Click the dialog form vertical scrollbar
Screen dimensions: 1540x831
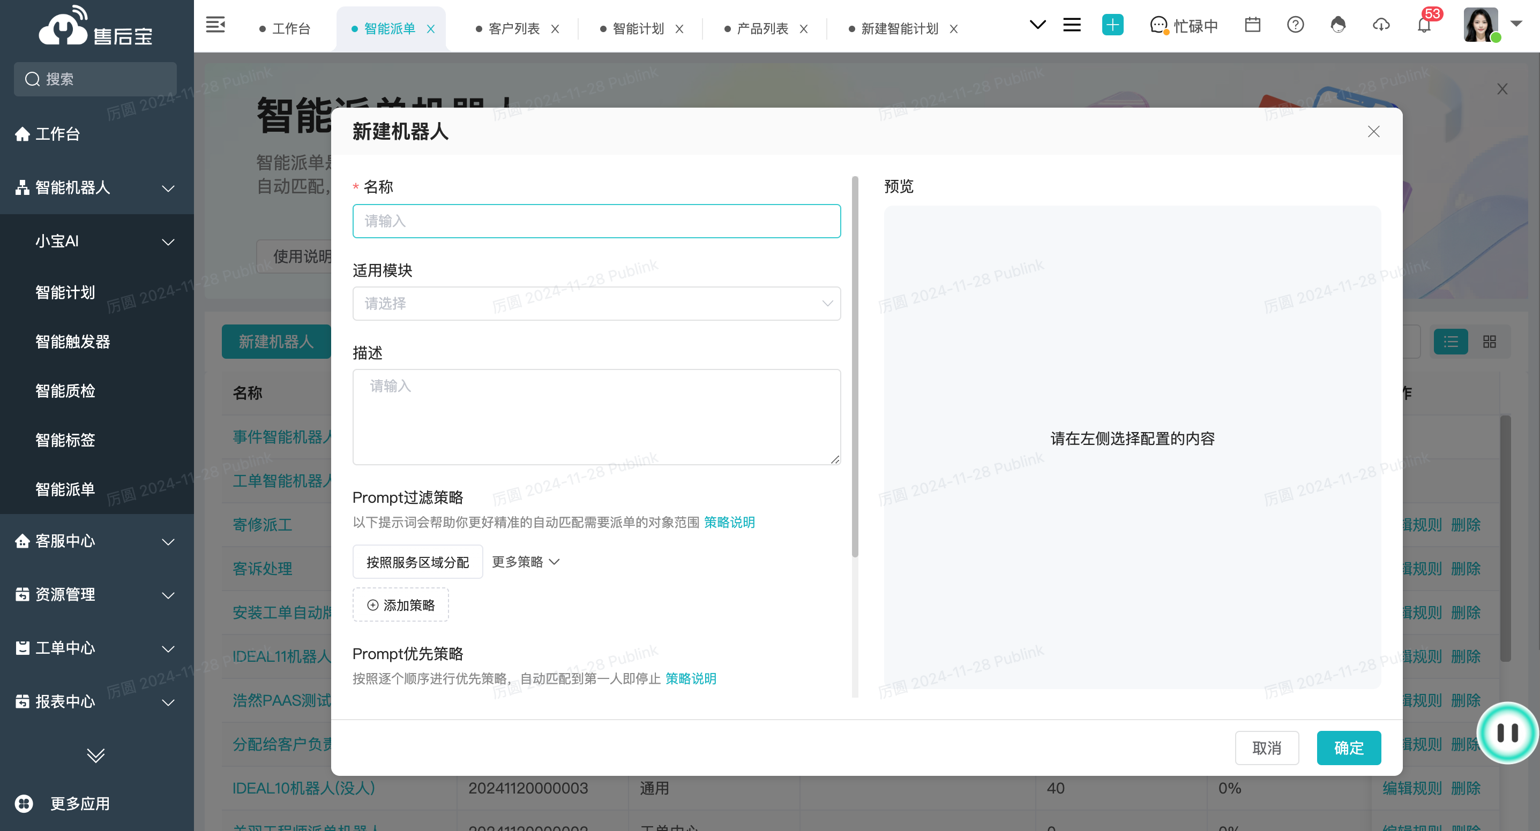point(855,366)
